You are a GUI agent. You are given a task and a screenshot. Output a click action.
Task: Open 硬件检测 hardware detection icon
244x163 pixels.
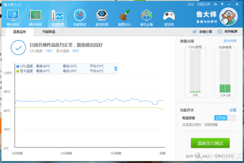tap(35, 17)
